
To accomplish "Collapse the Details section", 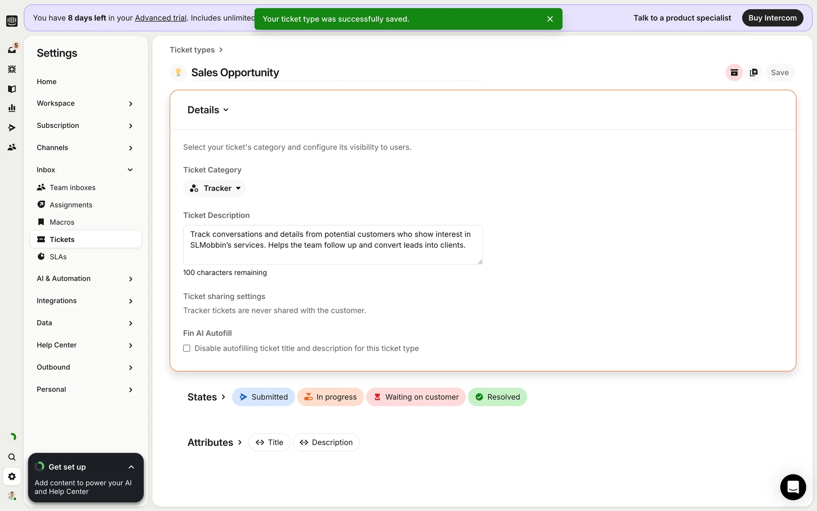I will (208, 110).
